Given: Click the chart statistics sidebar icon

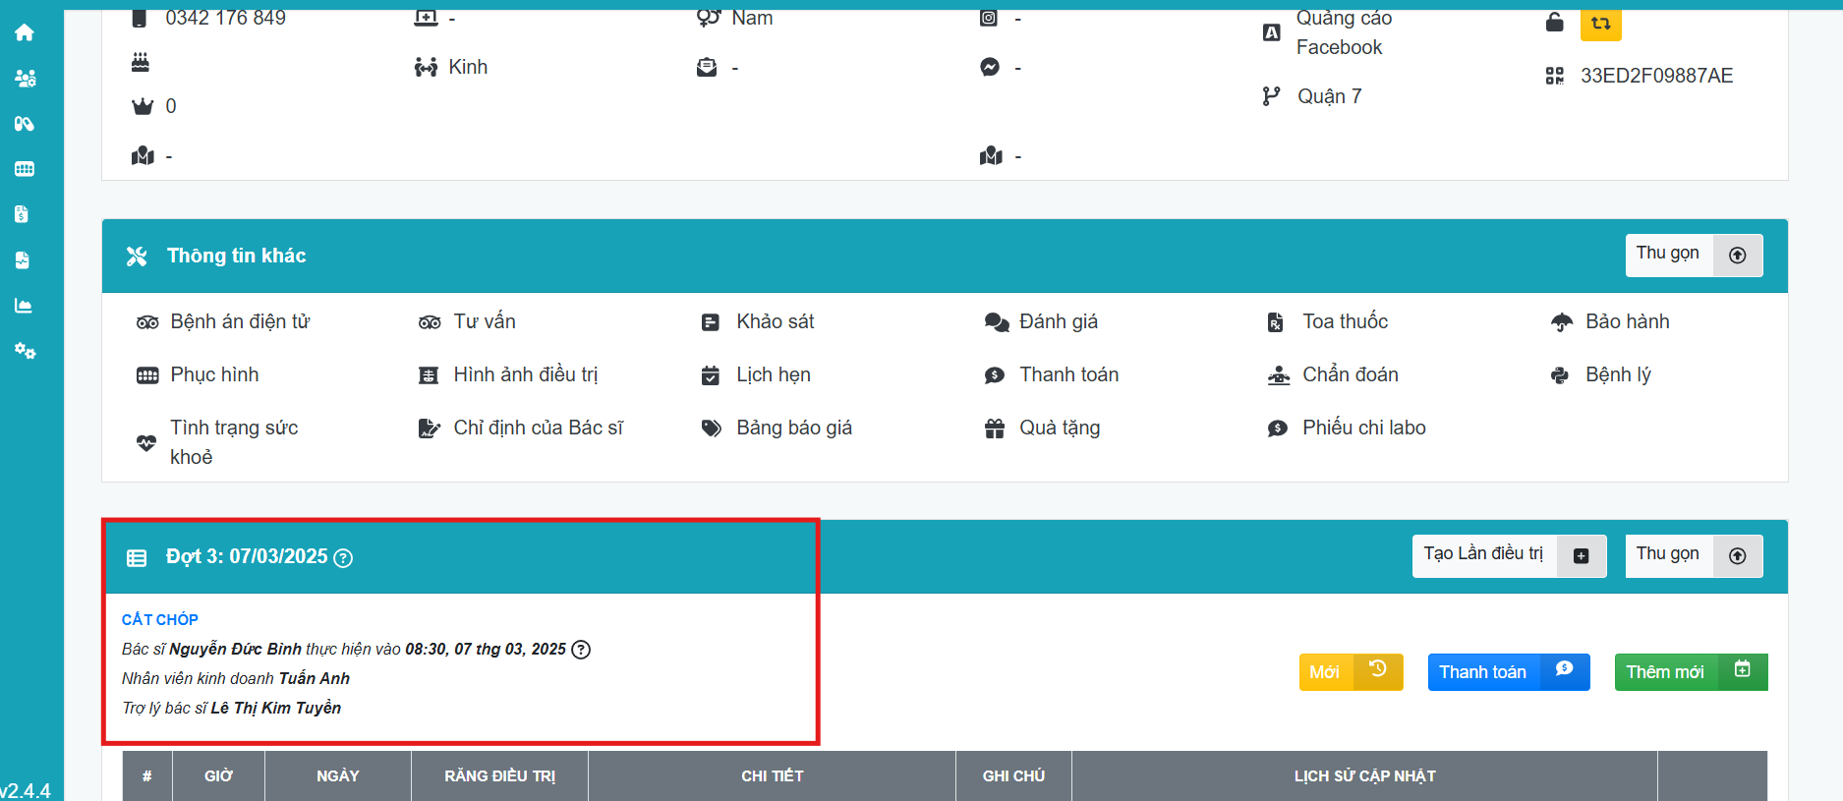Looking at the screenshot, I should 25,306.
